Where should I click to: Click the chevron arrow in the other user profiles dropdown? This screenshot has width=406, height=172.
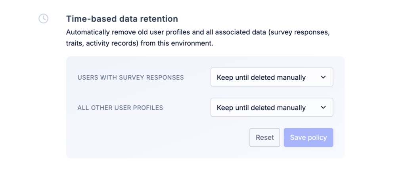click(x=323, y=107)
